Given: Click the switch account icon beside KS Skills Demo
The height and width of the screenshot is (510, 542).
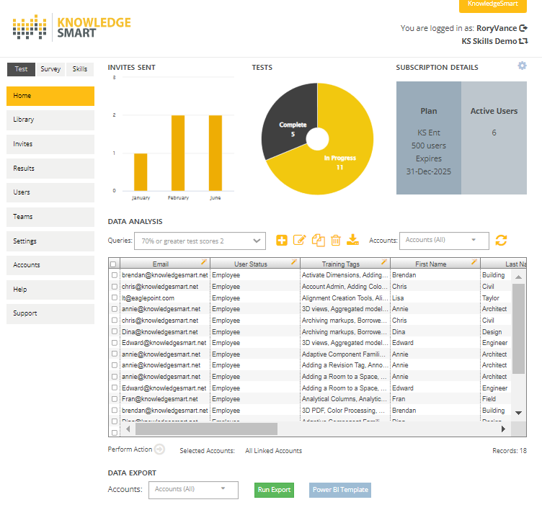Looking at the screenshot, I should 523,41.
